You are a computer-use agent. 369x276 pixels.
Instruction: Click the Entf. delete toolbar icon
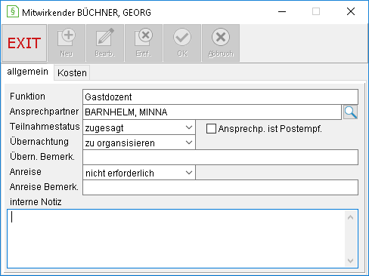pyautogui.click(x=144, y=43)
